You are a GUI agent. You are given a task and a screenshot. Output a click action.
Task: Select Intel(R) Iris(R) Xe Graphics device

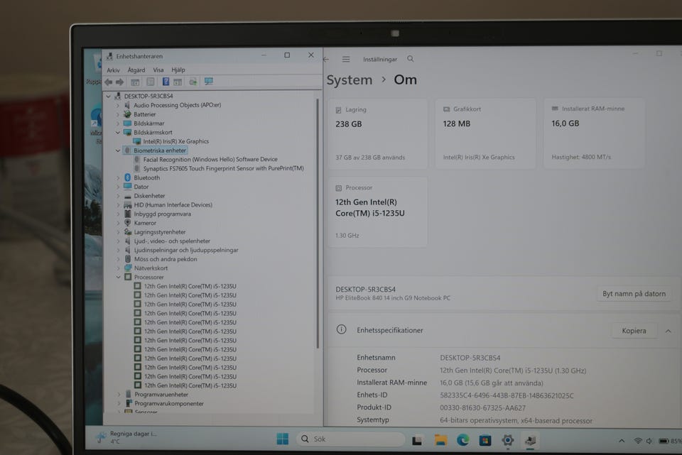(x=175, y=142)
